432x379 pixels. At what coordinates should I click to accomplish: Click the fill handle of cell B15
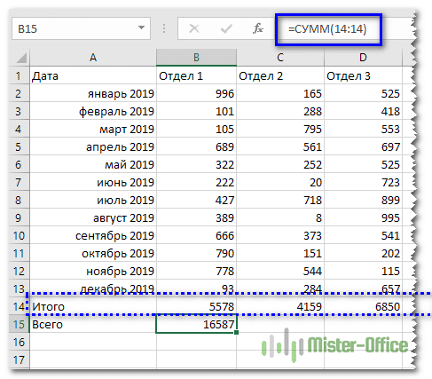(236, 333)
